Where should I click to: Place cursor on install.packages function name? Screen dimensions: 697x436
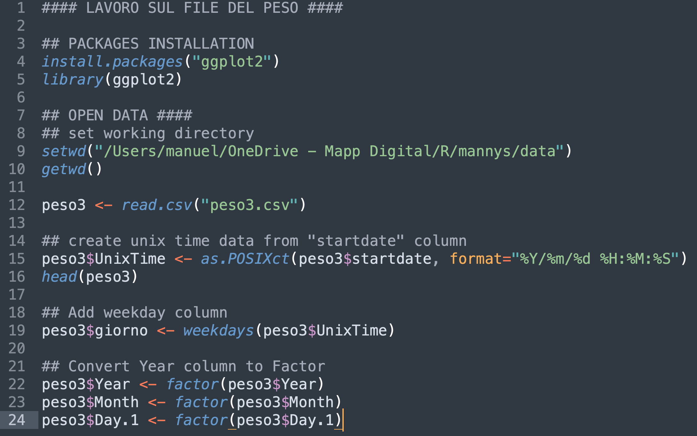(112, 61)
